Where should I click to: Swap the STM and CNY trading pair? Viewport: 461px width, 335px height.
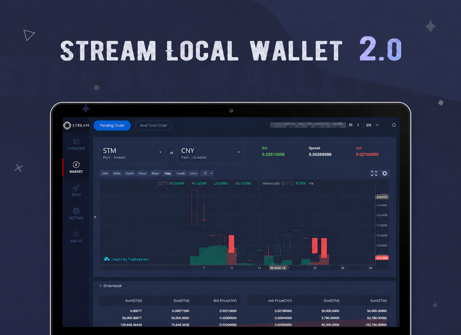click(x=172, y=153)
